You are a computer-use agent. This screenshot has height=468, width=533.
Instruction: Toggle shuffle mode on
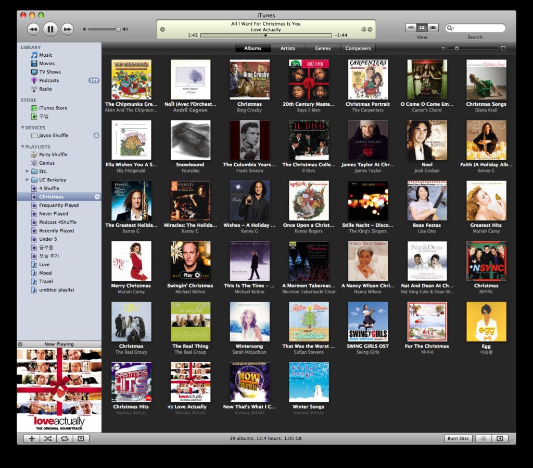point(48,439)
